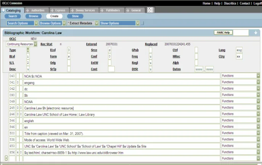Click the 500 Title from caption field
The height and width of the screenshot is (165, 262).
[122, 134]
